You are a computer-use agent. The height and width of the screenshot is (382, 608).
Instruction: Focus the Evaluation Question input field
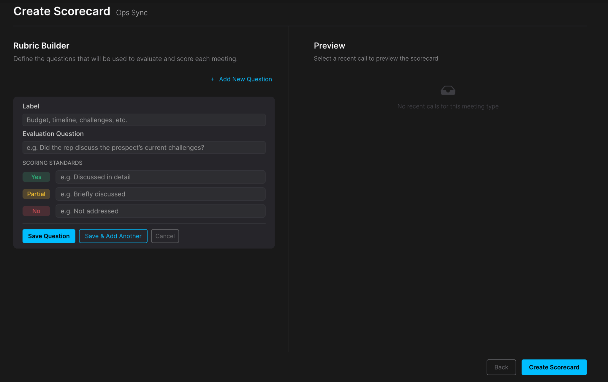144,148
